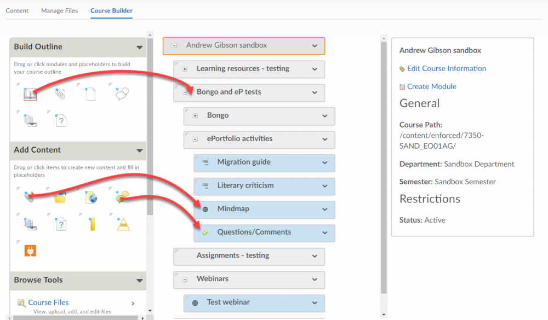
Task: Click the web globe Create File icon
Action: click(91, 197)
